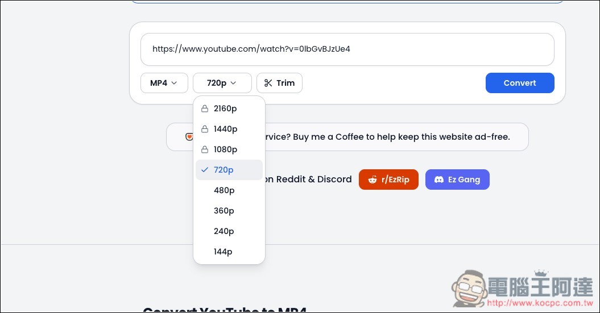
Task: Choose 480p resolution
Action: pos(229,190)
